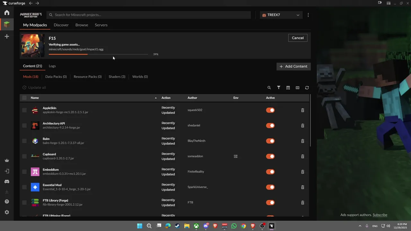The image size is (411, 231).
Task: Delete the AppleSkin mod with trash icon
Action: [x=302, y=110]
